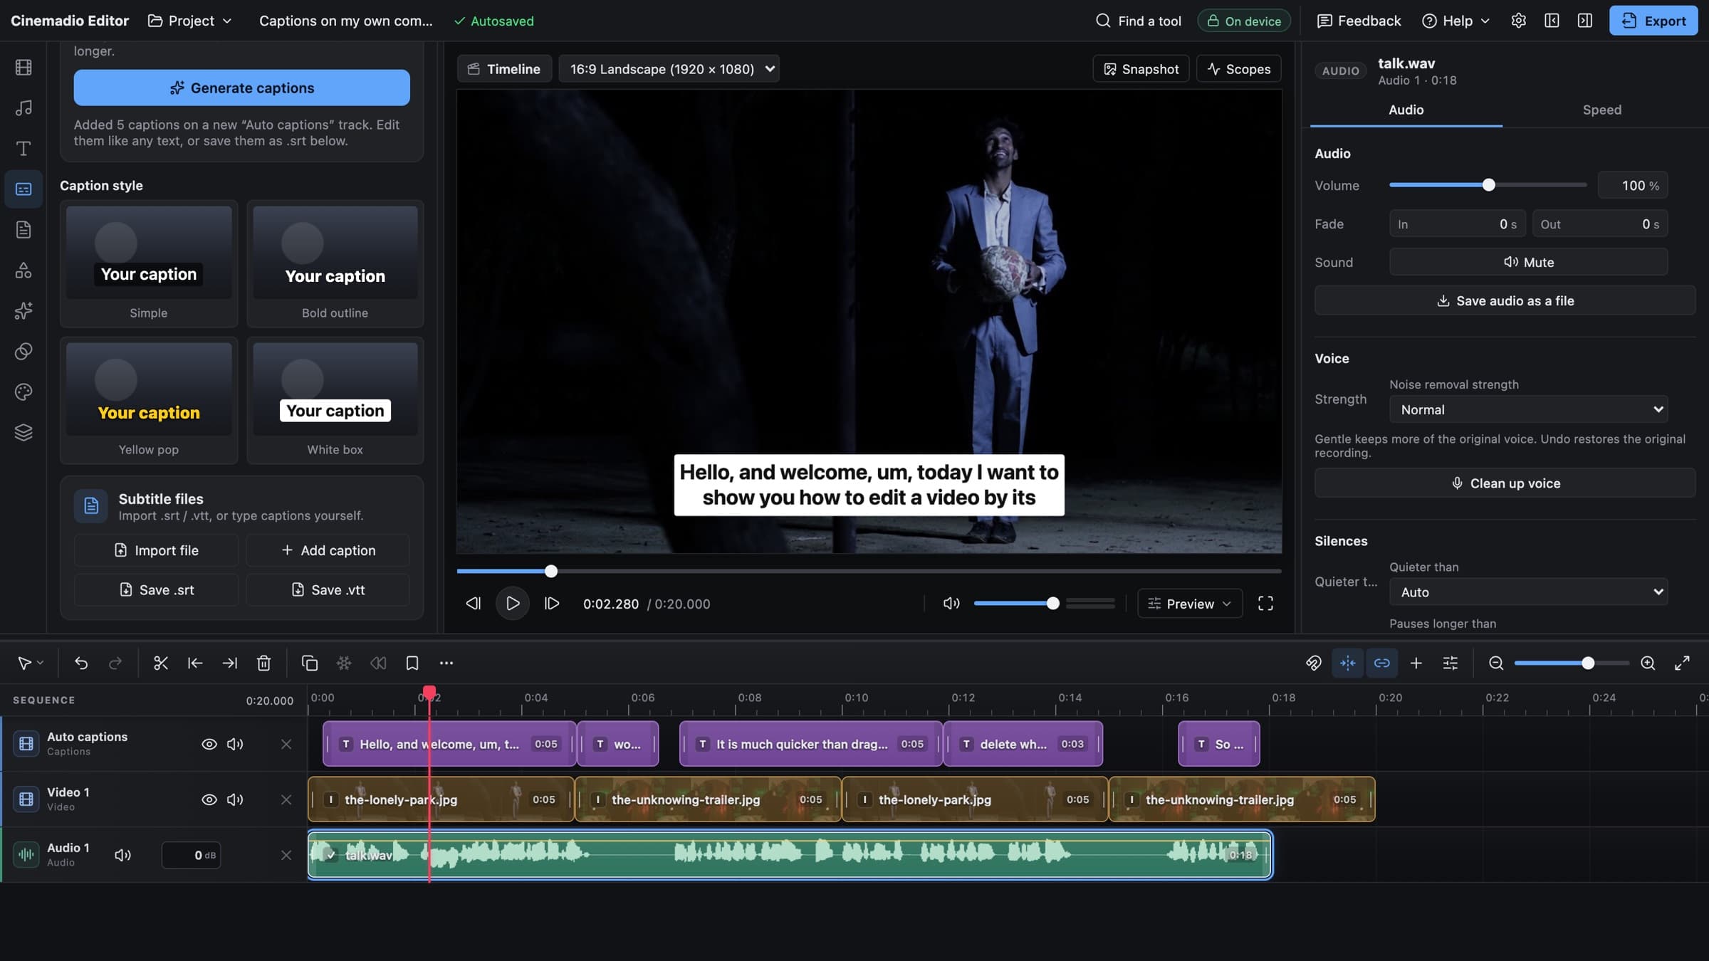1709x961 pixels.
Task: Open the sparkle effects sidebar icon
Action: (x=23, y=311)
